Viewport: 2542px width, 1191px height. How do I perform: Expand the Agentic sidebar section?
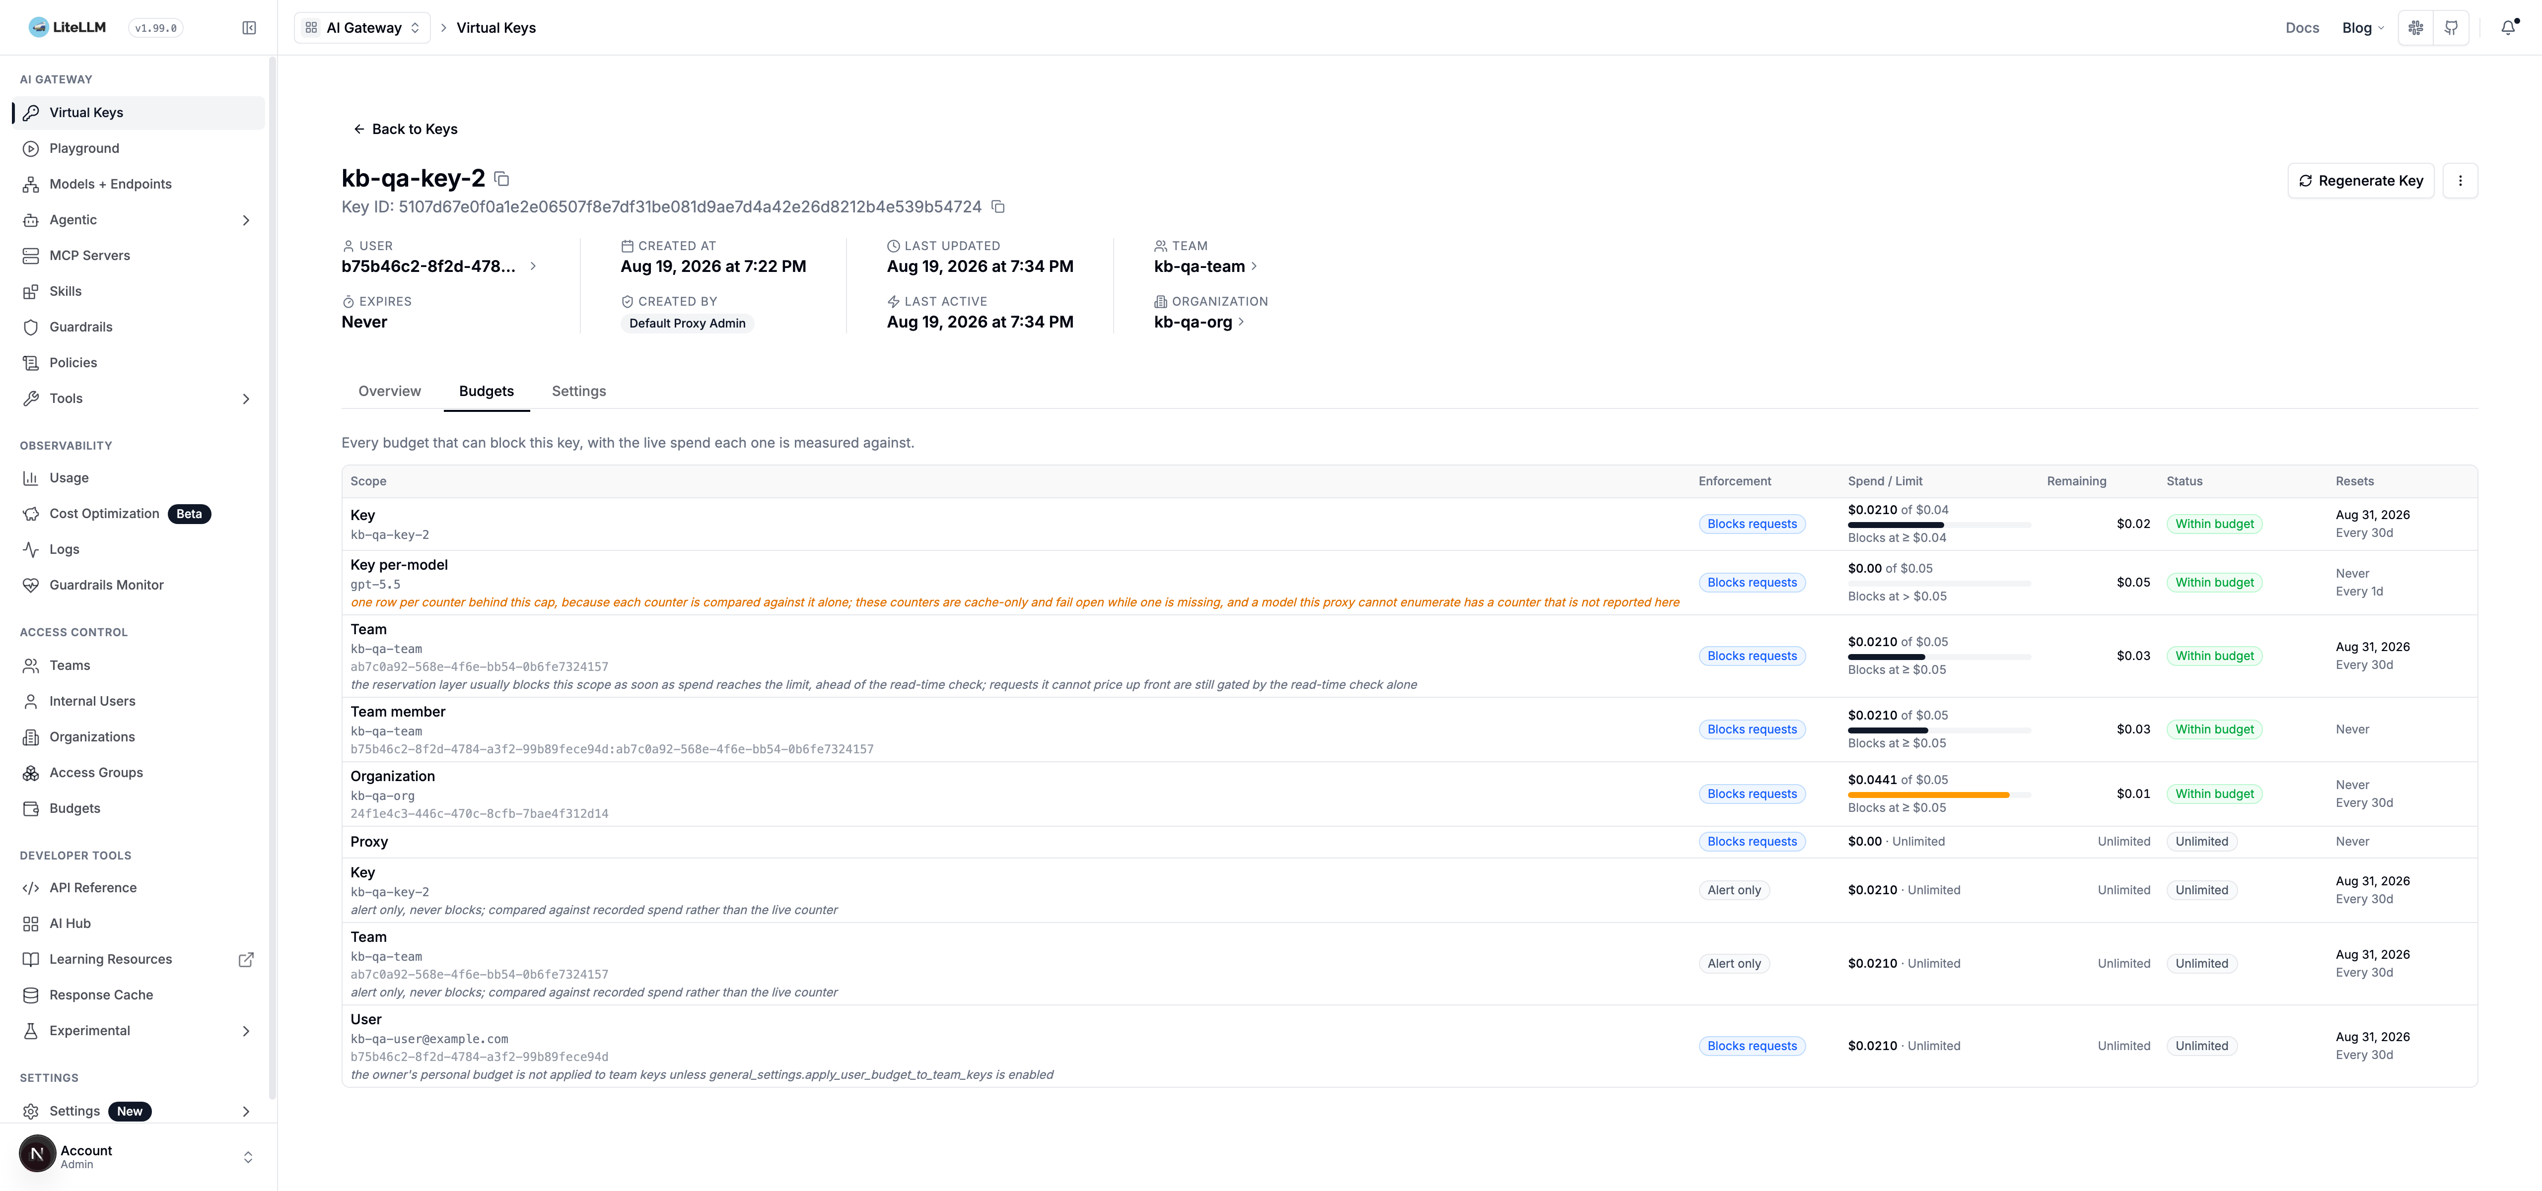pos(138,220)
